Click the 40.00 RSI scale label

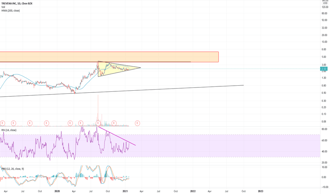point(325,151)
